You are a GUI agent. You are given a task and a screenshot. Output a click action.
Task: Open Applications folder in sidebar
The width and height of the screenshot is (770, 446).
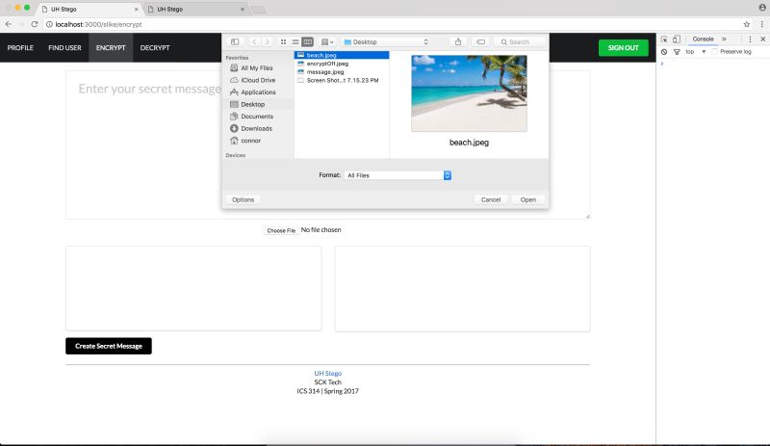tap(258, 92)
